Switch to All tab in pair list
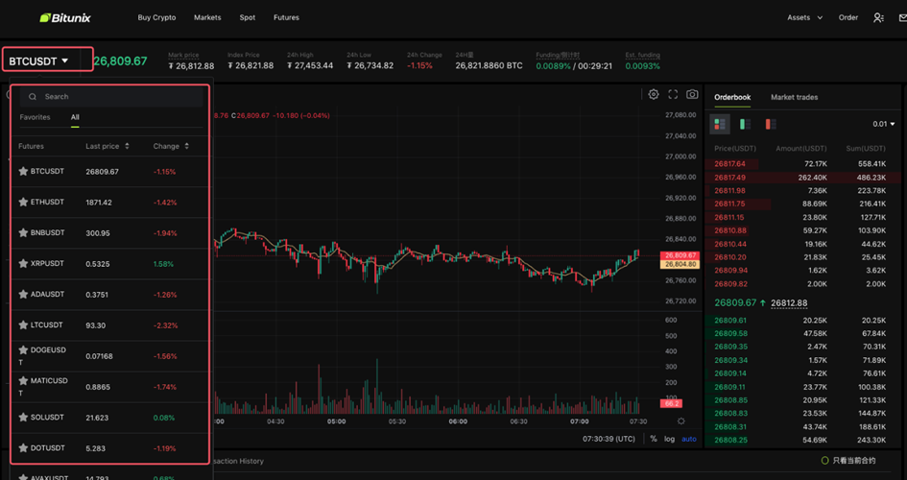The image size is (907, 480). (x=75, y=117)
